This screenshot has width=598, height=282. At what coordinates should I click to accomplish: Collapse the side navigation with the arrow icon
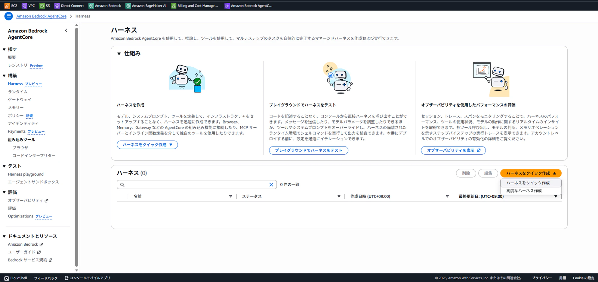(66, 31)
